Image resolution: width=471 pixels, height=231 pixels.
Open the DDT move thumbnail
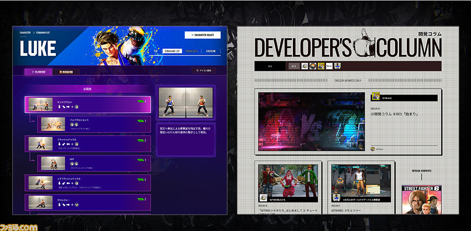[53, 163]
